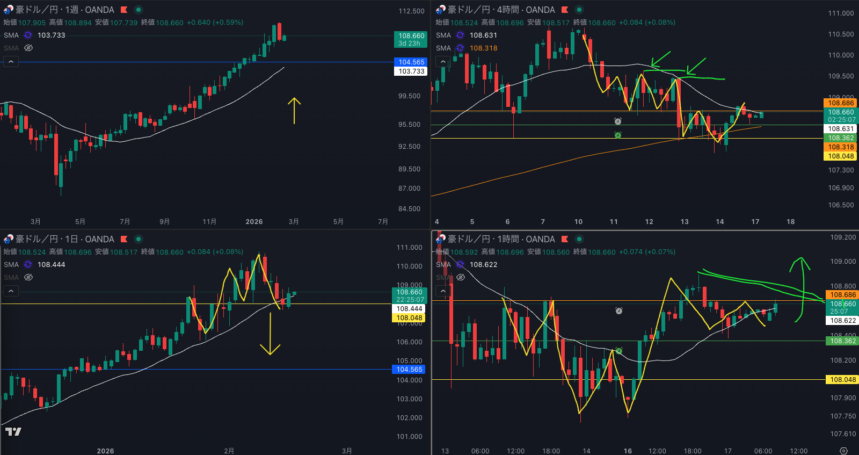Click the purple SMA refresh icon on hourly chart
This screenshot has width=859, height=455.
[460, 264]
